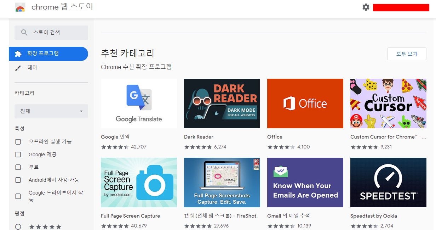Open the Gmail email tracking thumbnail

coord(305,183)
